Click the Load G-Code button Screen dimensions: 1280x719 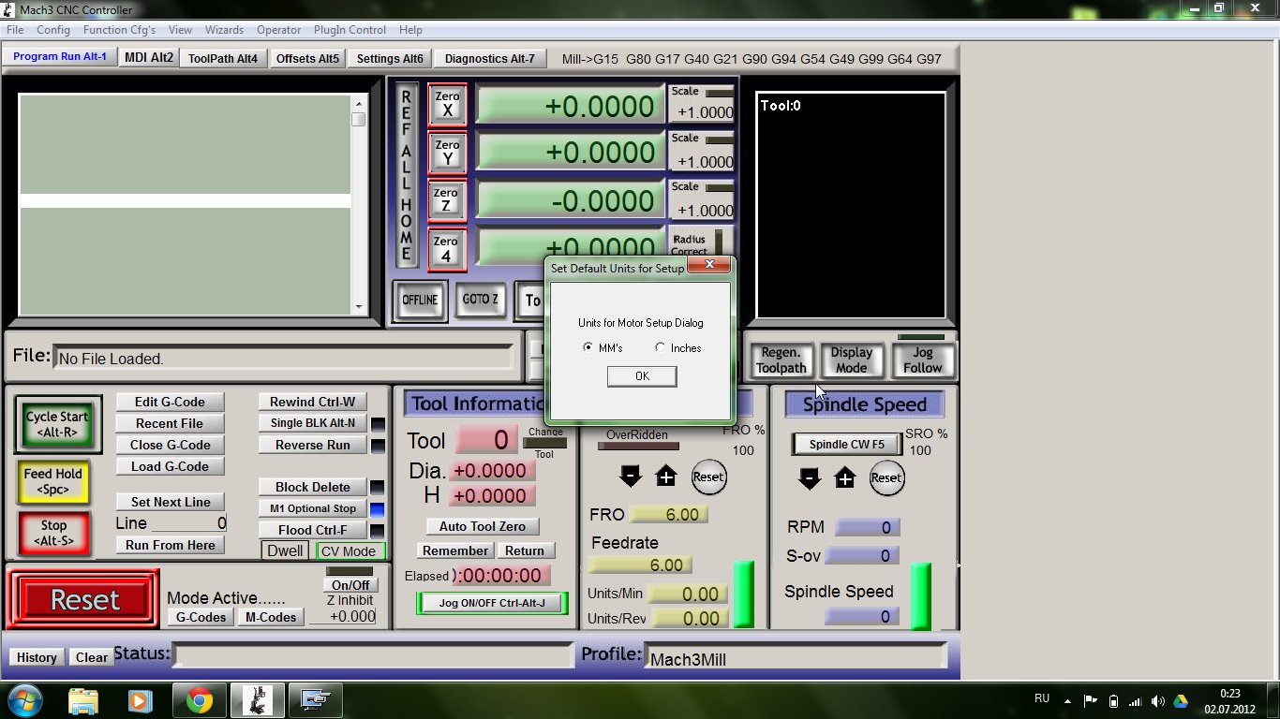(x=171, y=466)
